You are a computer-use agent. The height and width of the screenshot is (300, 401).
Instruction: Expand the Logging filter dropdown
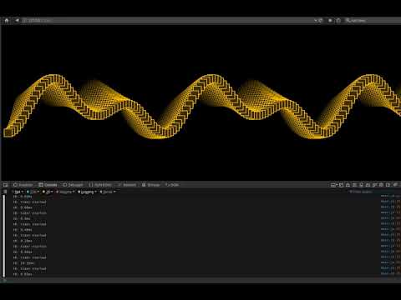pyautogui.click(x=87, y=192)
